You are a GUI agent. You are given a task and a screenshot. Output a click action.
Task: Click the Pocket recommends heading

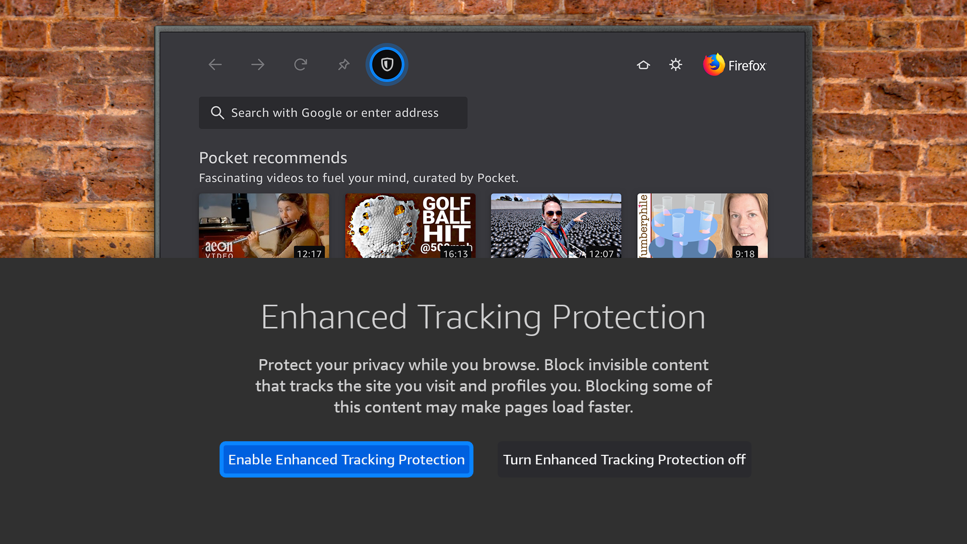pyautogui.click(x=273, y=158)
